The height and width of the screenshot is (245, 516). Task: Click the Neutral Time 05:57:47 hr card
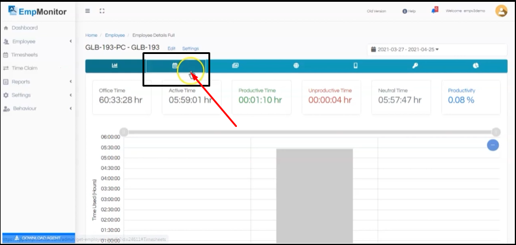click(401, 97)
